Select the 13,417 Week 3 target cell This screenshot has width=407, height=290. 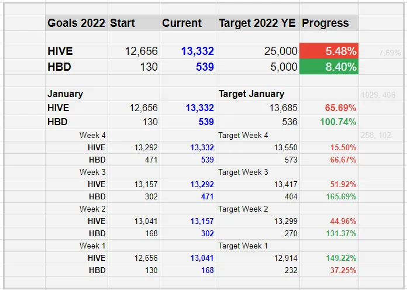258,184
